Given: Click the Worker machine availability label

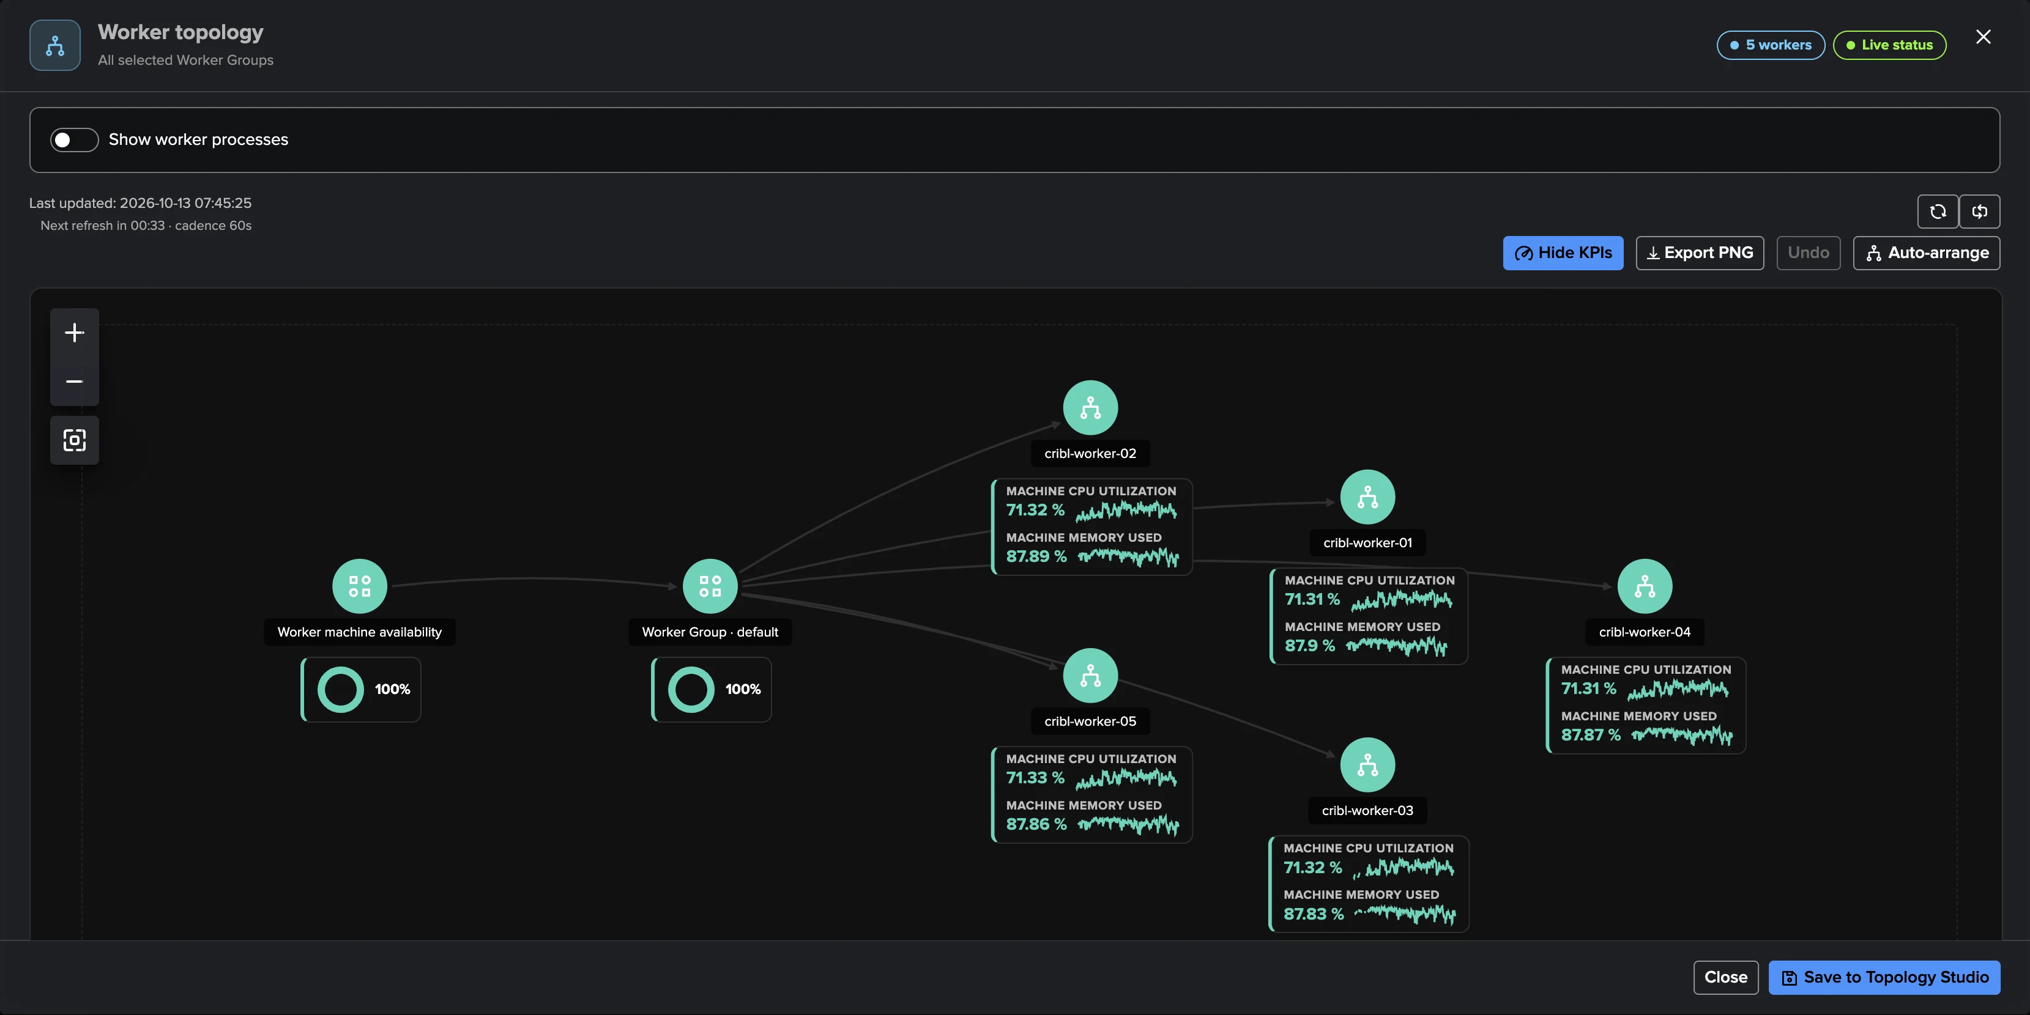Looking at the screenshot, I should click(359, 632).
